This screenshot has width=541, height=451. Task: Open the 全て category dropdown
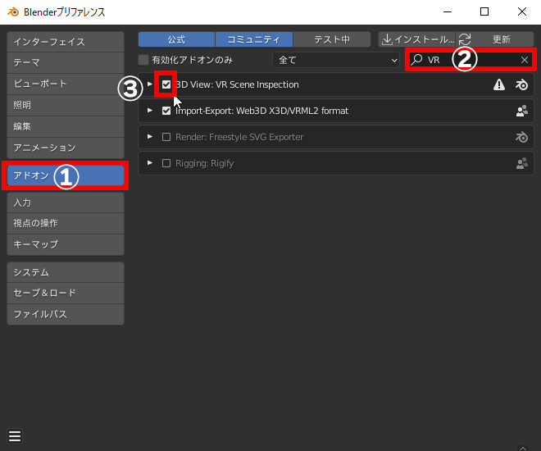[336, 60]
